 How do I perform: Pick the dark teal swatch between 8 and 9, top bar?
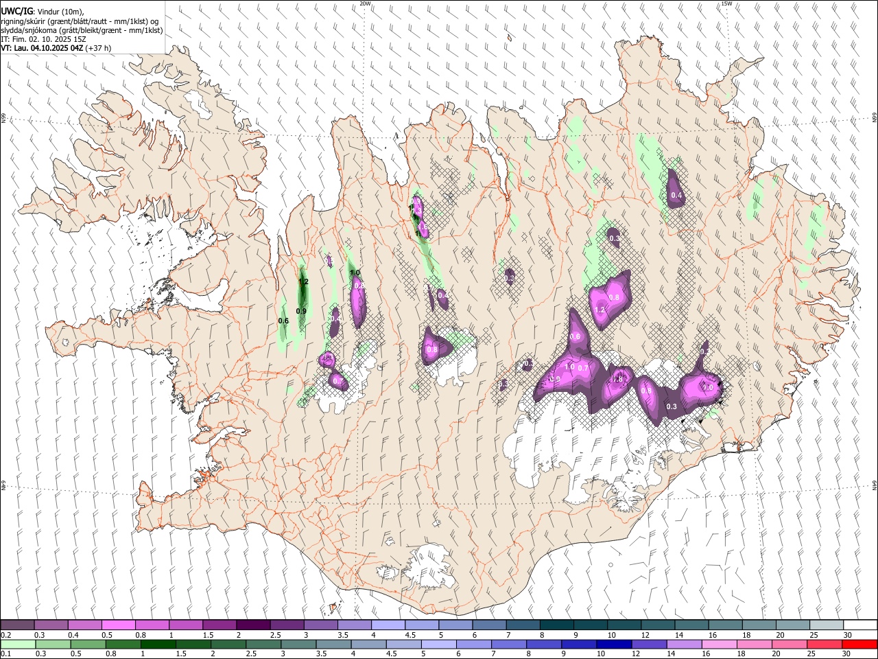[x=557, y=625]
